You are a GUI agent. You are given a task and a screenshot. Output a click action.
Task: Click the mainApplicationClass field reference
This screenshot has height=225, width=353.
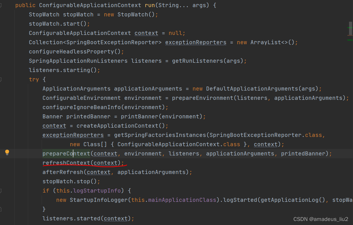pos(182,200)
